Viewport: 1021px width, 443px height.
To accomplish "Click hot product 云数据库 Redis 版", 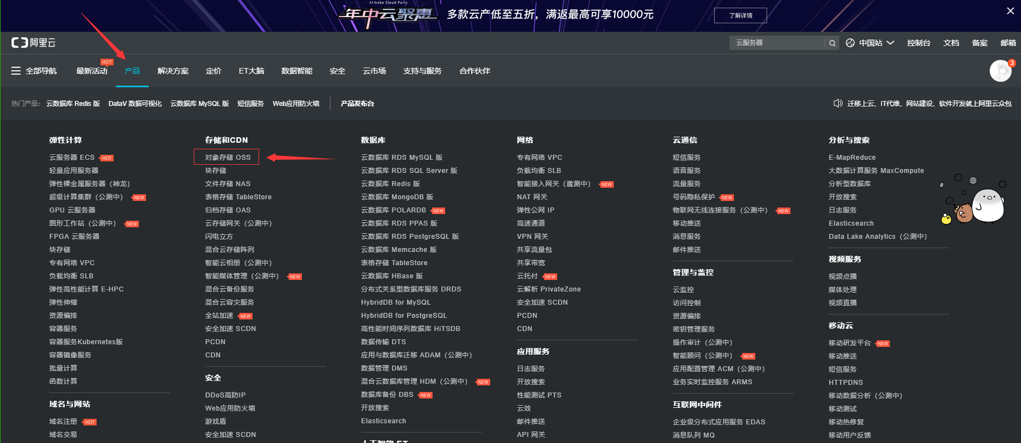I will click(x=73, y=104).
